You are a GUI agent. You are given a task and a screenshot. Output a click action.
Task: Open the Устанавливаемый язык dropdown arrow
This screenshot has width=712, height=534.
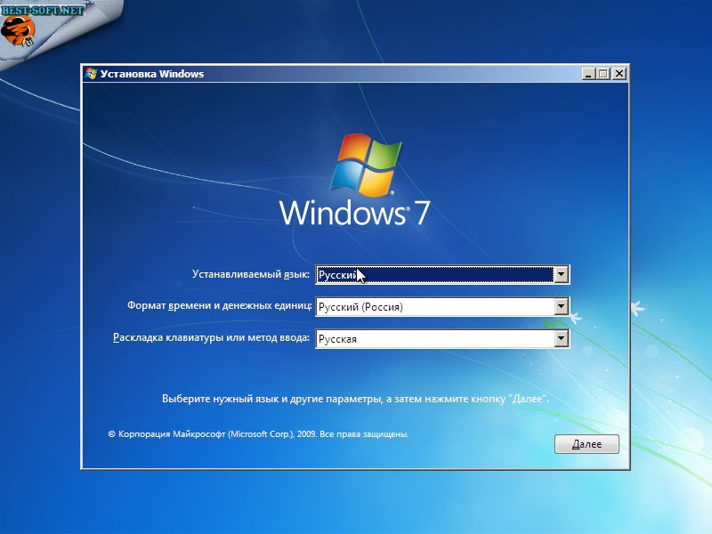coord(562,274)
